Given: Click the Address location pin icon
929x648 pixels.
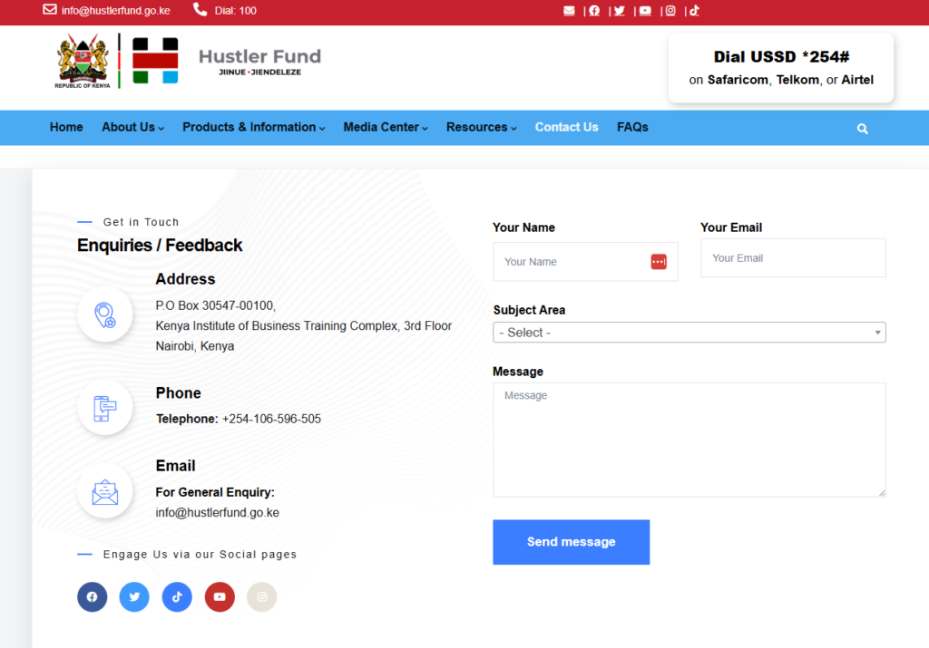Looking at the screenshot, I should click(105, 314).
